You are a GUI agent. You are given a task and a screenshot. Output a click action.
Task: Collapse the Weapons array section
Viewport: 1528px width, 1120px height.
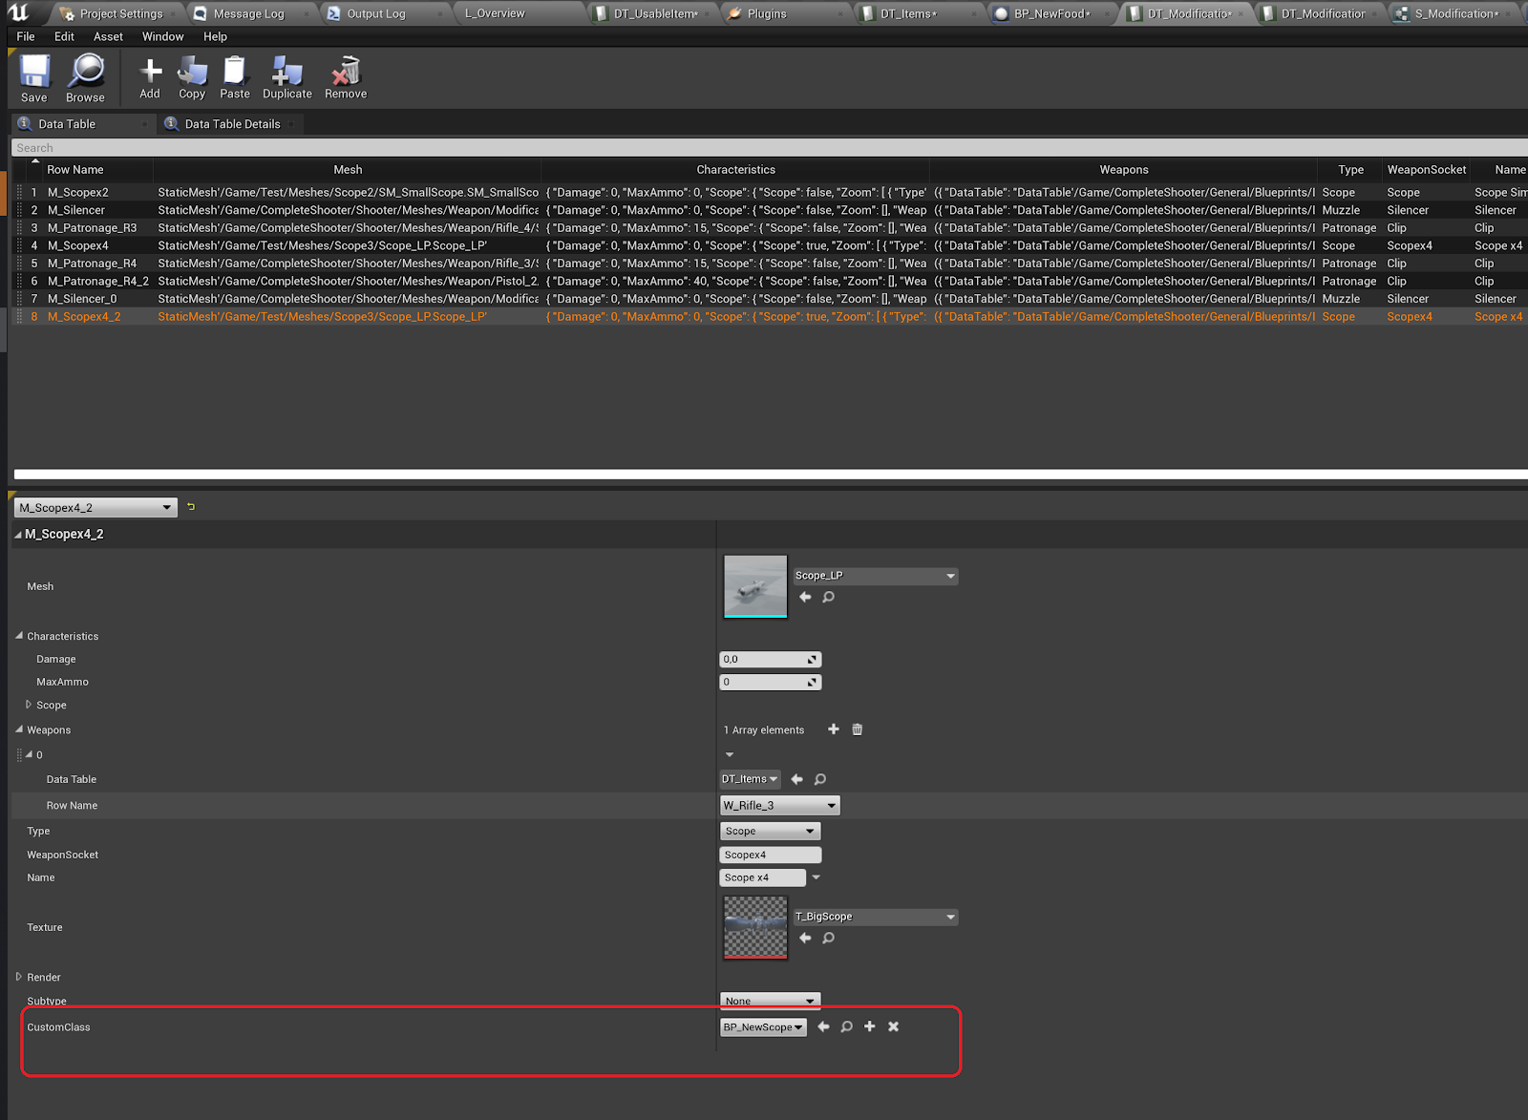(19, 729)
